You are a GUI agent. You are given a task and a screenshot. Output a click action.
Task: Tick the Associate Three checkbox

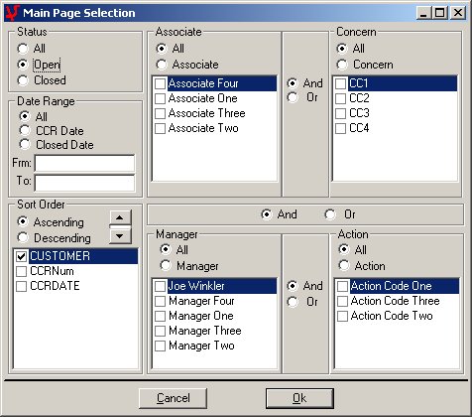tap(160, 113)
